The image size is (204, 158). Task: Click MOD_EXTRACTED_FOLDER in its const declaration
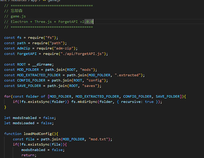(39, 75)
